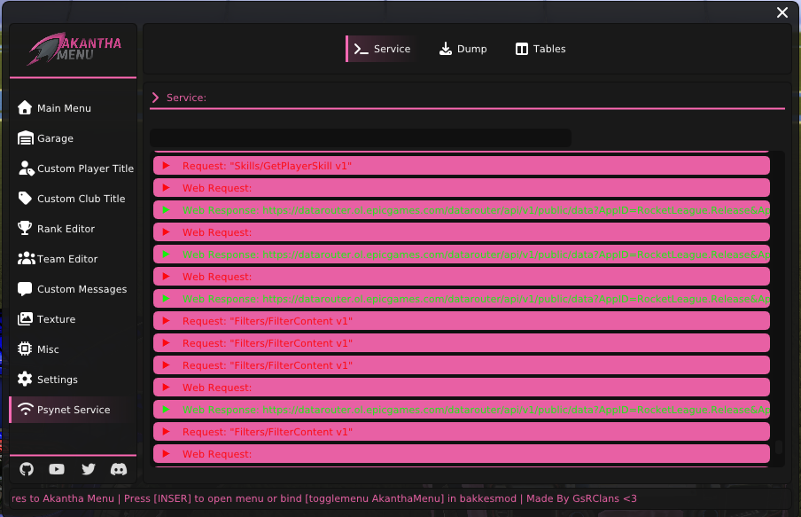Select the Service tab
The height and width of the screenshot is (517, 801).
382,49
